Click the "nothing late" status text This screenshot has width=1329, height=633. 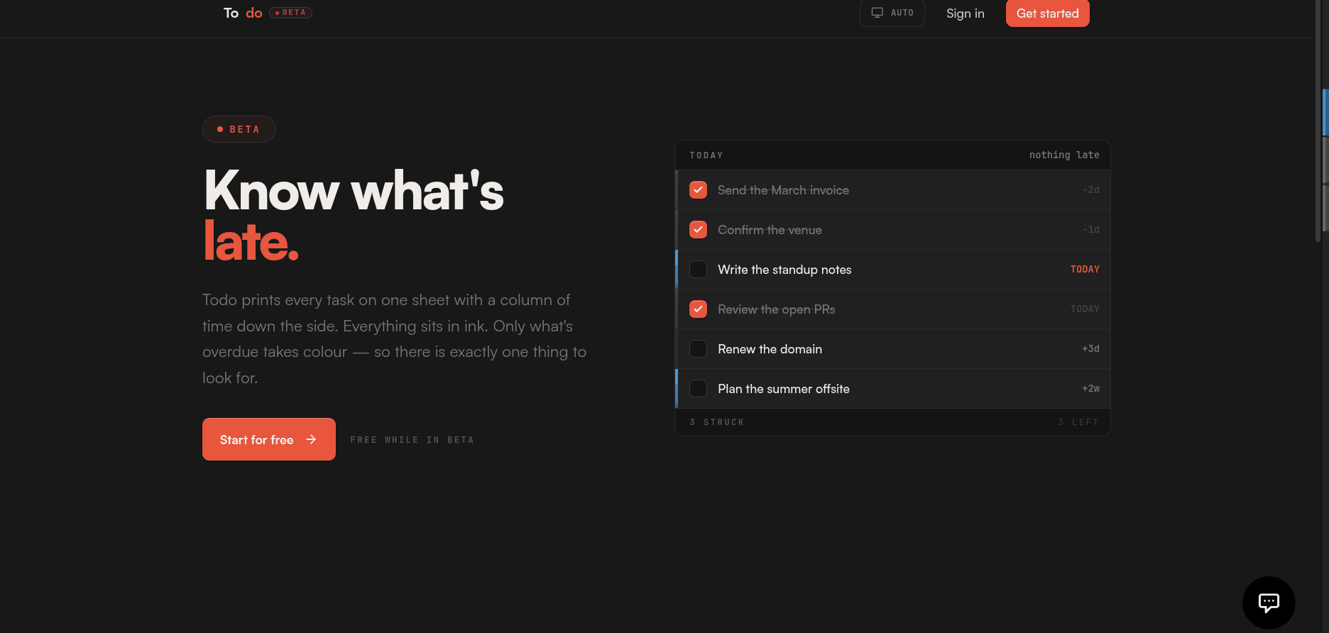click(x=1064, y=155)
